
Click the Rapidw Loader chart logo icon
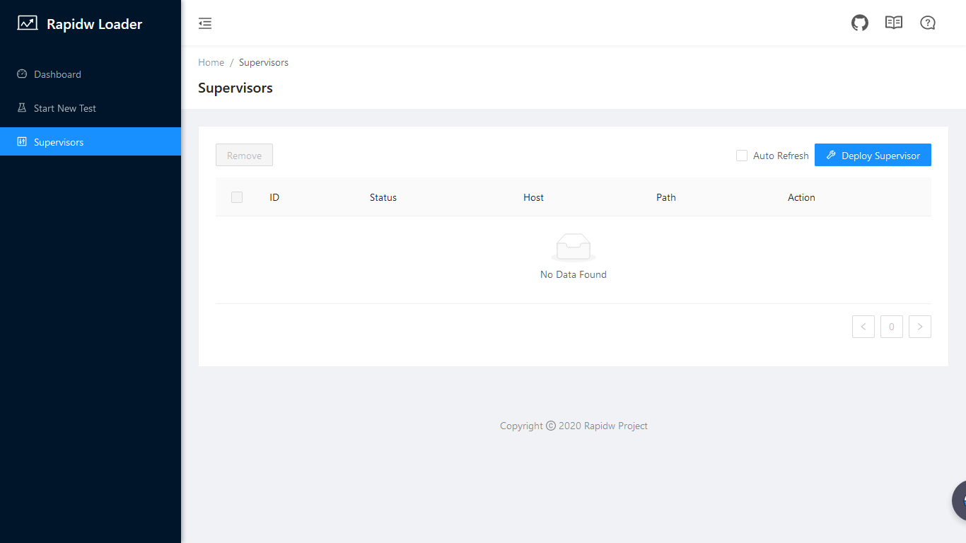[28, 23]
